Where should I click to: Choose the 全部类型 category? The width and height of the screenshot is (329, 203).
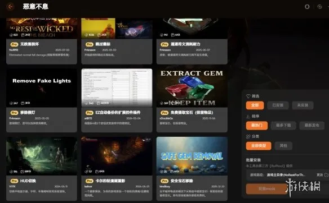point(259,146)
